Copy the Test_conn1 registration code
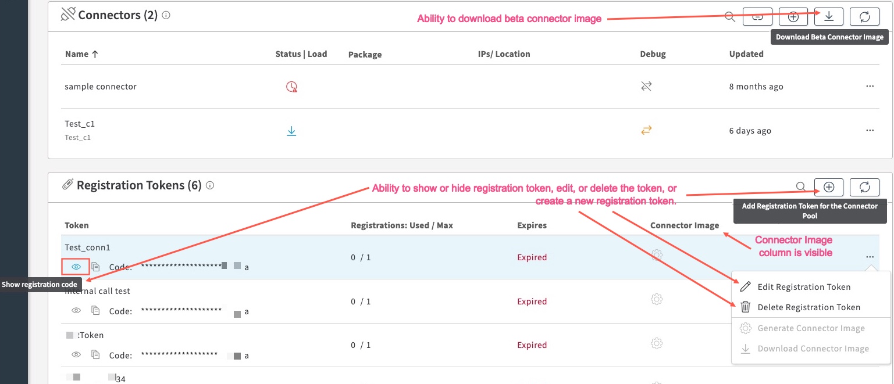Screen dimensions: 894x384 (95, 267)
